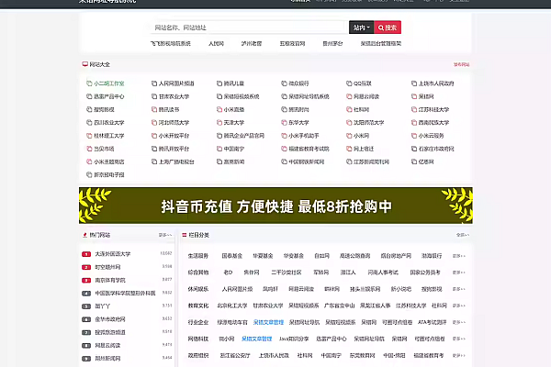Viewport: 551px width, 367px height.
Task: Click the magnifier search button
Action: pyautogui.click(x=388, y=28)
